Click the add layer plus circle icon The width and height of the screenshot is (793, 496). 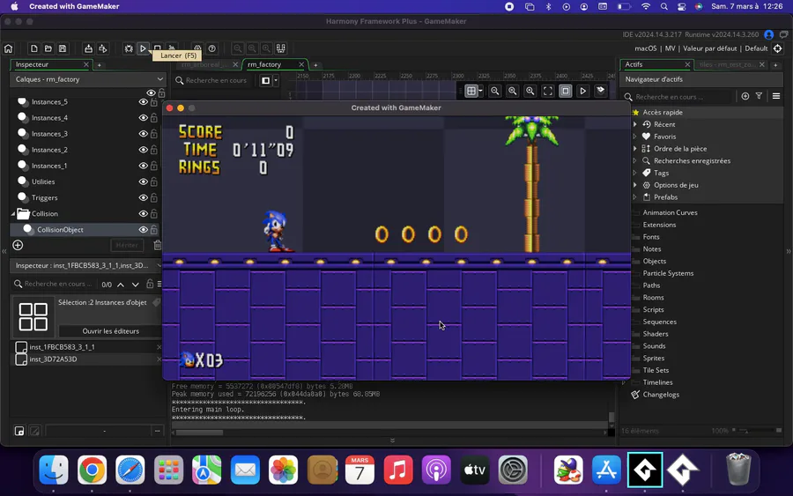point(18,245)
